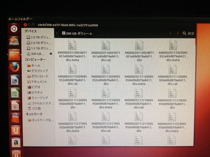Go to ホーム in the sidebar

pyautogui.click(x=34, y=65)
